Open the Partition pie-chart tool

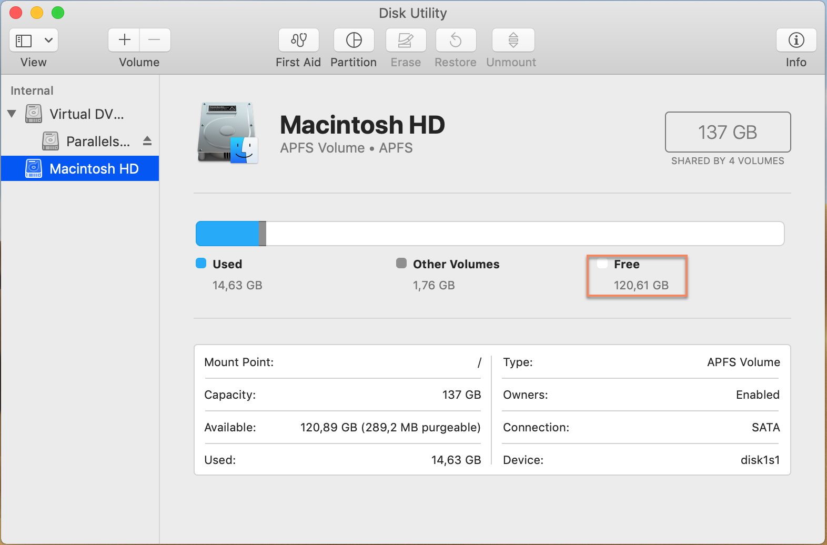pos(354,40)
